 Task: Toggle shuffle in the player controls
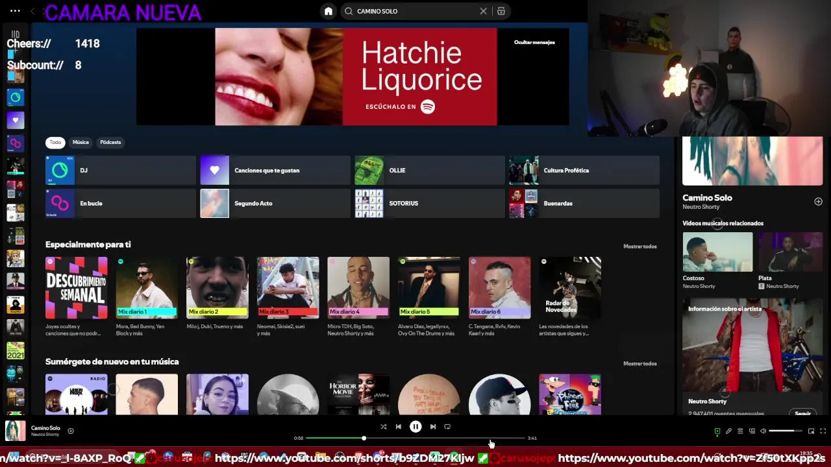[383, 427]
